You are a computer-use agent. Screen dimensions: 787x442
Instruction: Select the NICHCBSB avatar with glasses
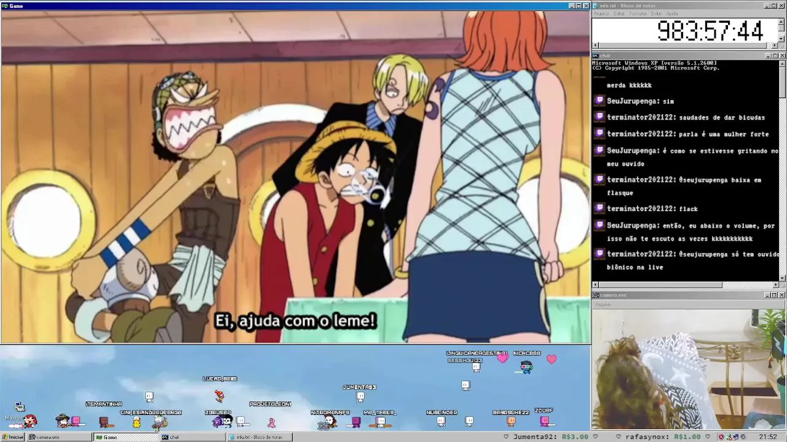pyautogui.click(x=526, y=366)
